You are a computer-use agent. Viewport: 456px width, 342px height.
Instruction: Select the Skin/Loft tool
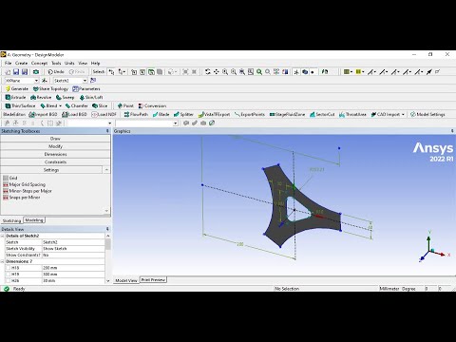91,98
